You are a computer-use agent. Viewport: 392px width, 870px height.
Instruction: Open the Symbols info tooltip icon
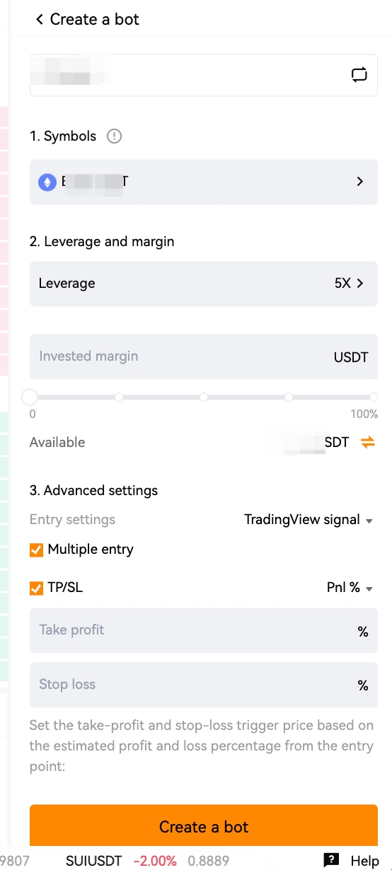114,137
